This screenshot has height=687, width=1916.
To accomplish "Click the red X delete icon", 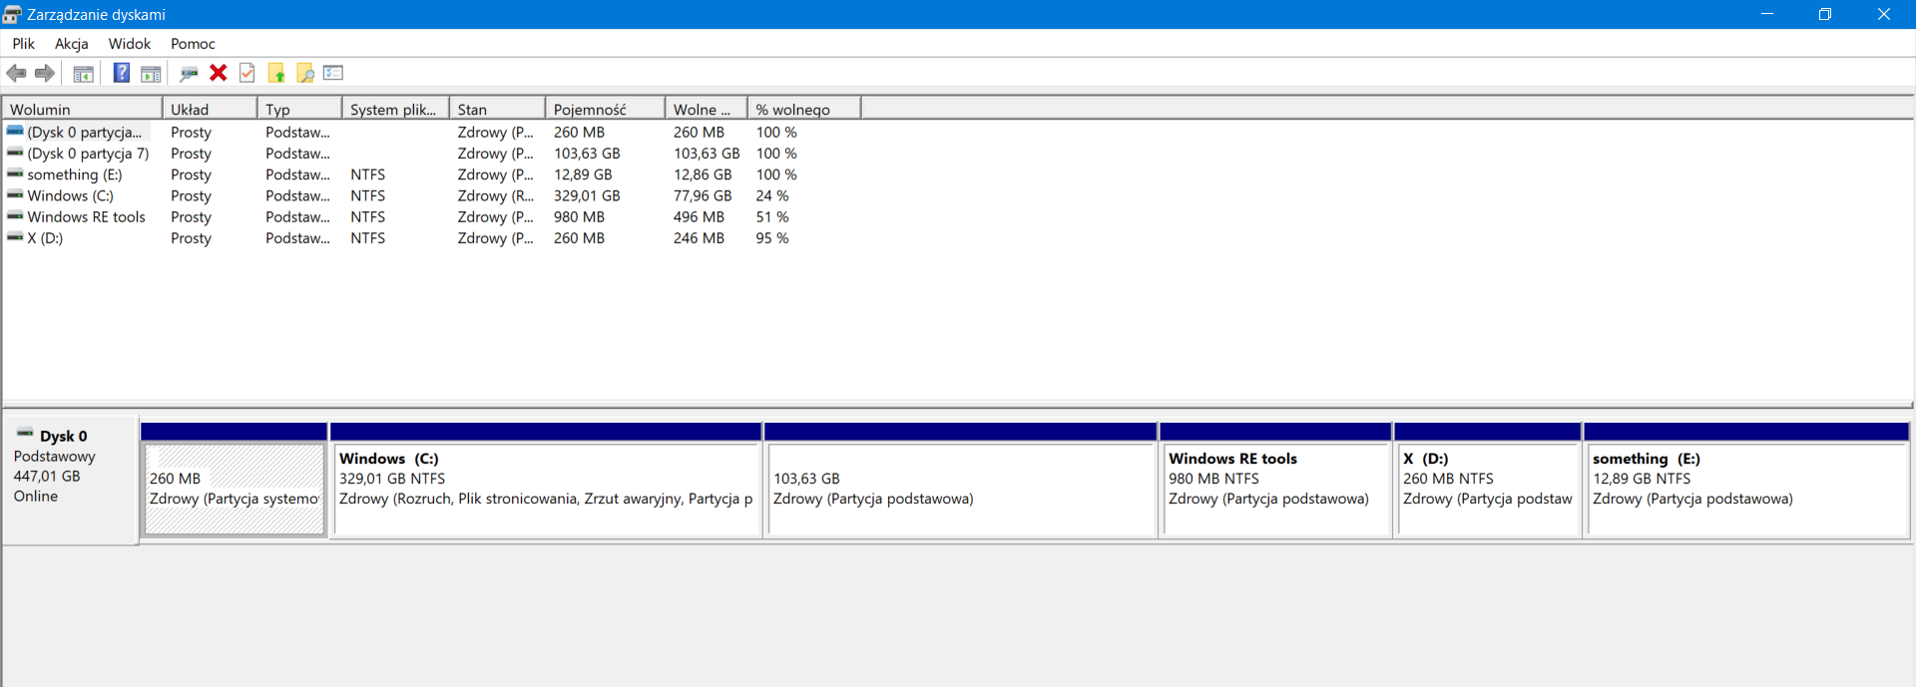I will [219, 73].
